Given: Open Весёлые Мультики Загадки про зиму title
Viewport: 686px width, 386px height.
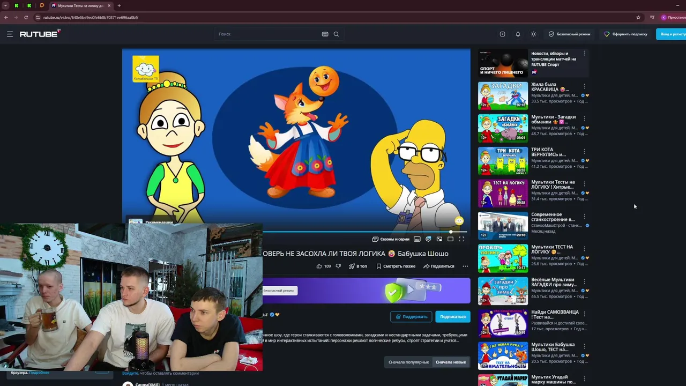Looking at the screenshot, I should tap(554, 282).
